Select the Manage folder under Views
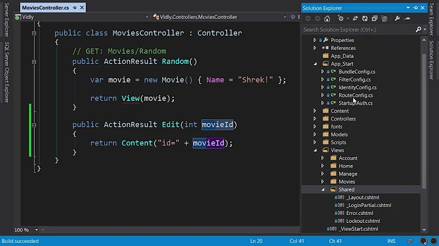Screen dimensions: 439x246 348,174
